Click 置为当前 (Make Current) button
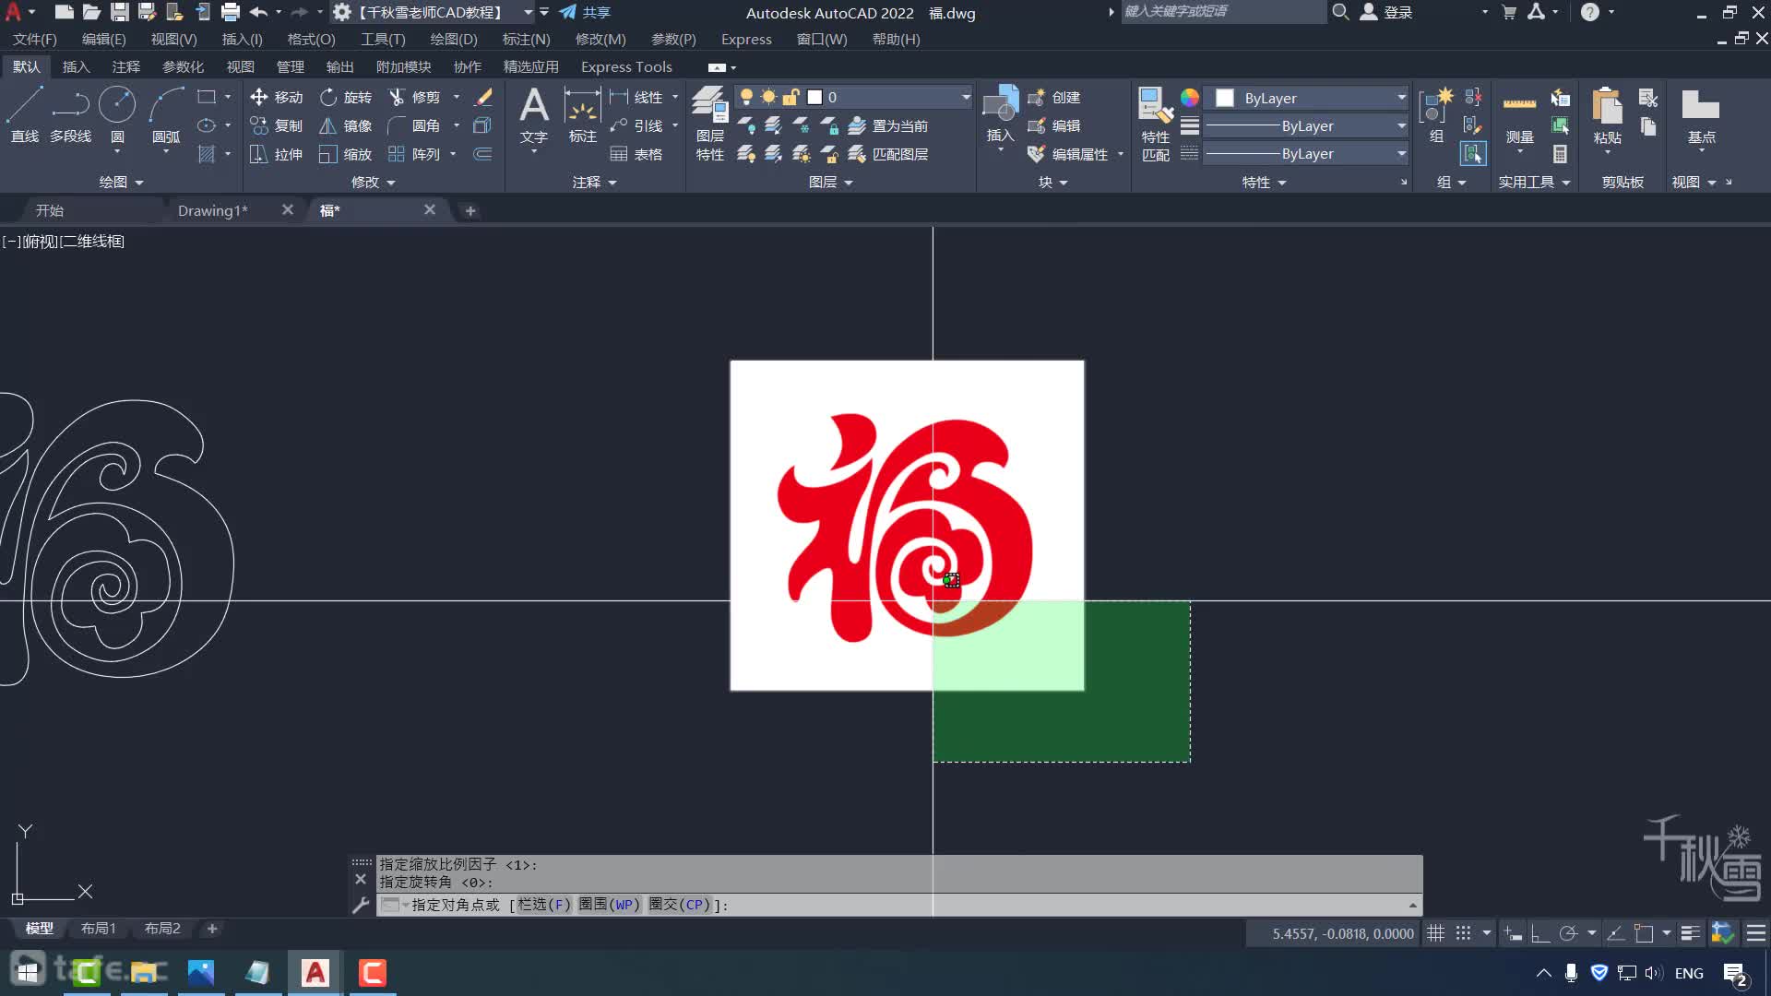 888,125
